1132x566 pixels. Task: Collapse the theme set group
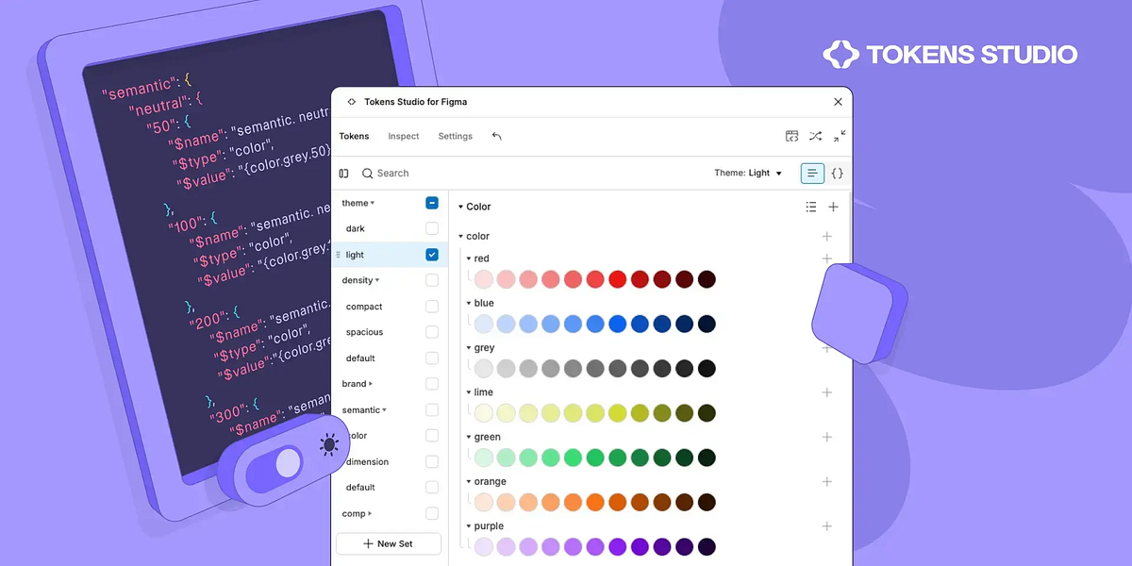click(x=373, y=203)
